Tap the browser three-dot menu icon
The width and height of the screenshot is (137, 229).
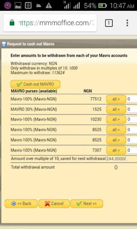(x=127, y=23)
